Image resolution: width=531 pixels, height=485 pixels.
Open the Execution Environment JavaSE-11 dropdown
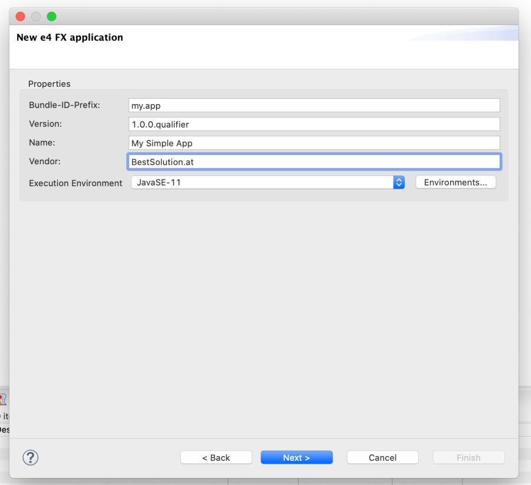[x=268, y=183]
